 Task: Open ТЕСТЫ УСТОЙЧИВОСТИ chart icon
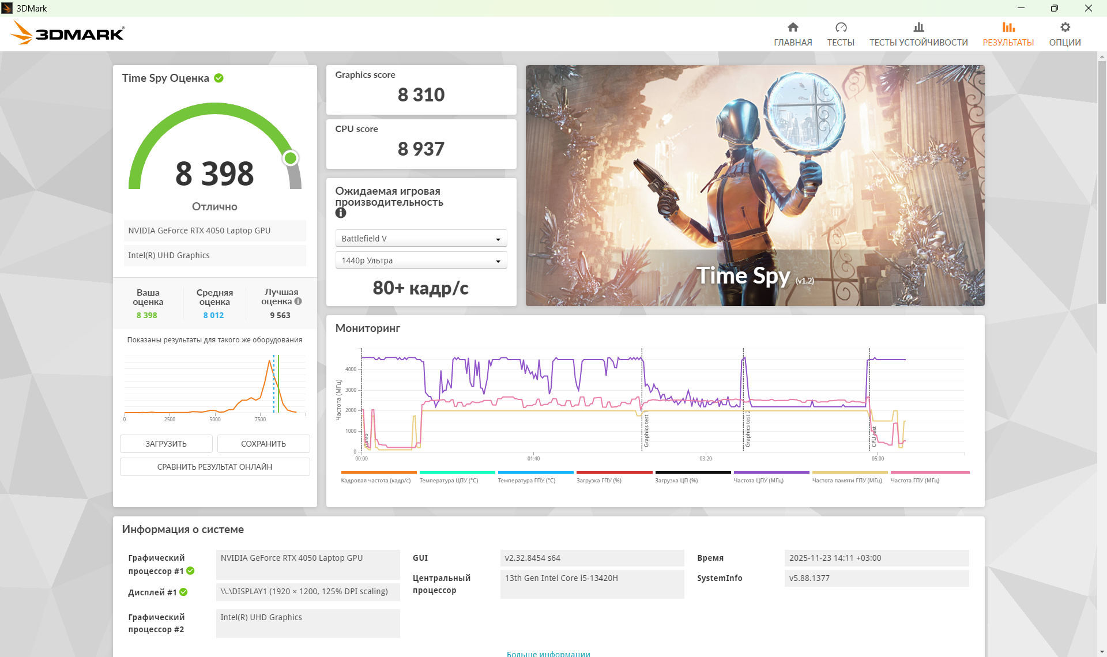pos(918,27)
